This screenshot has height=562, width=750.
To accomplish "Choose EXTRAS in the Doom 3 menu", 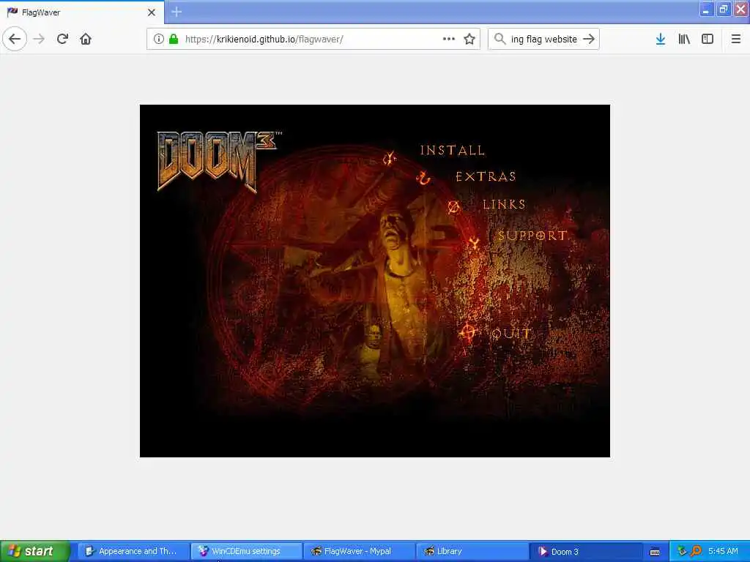I will pyautogui.click(x=486, y=177).
